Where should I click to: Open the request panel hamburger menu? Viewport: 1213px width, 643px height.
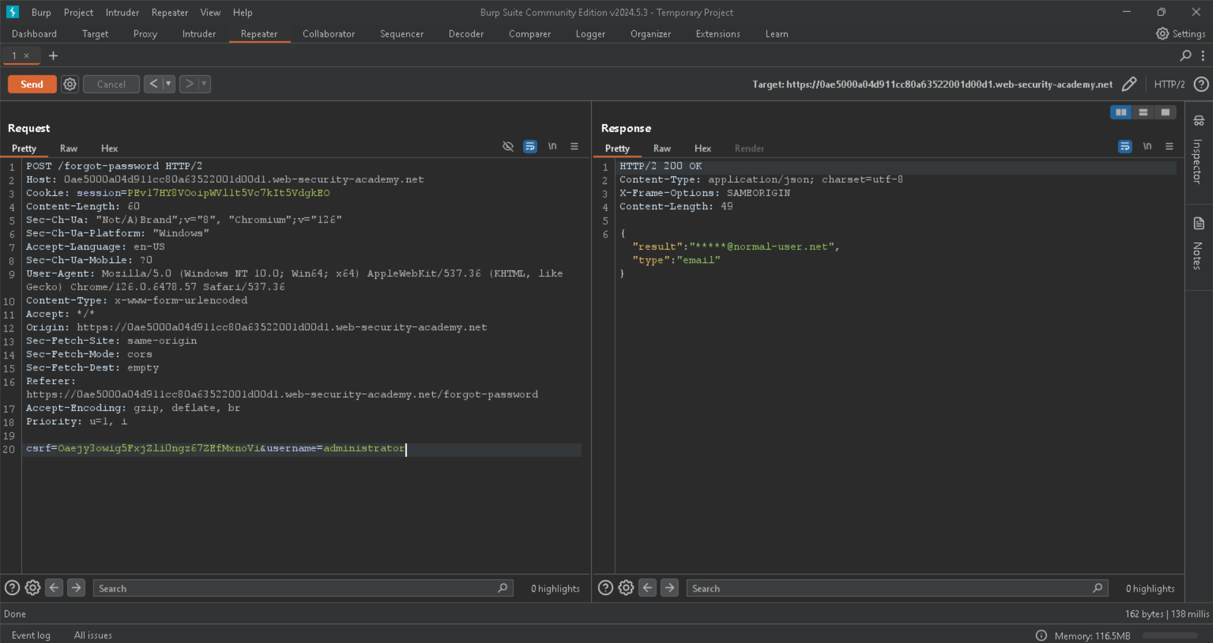click(x=574, y=147)
